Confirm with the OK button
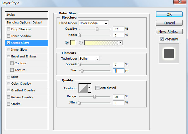The height and width of the screenshot is (134, 188). point(169,14)
